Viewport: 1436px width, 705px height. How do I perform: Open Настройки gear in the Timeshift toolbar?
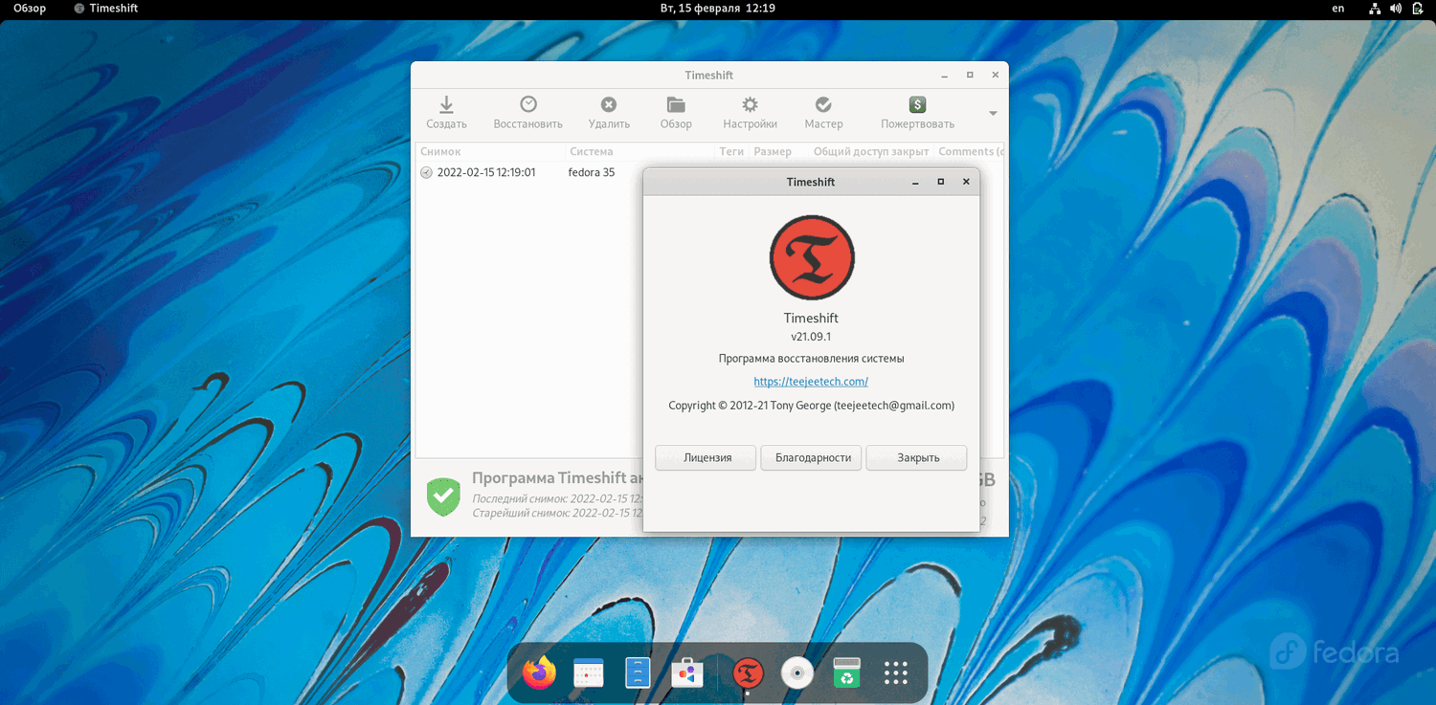coord(750,113)
